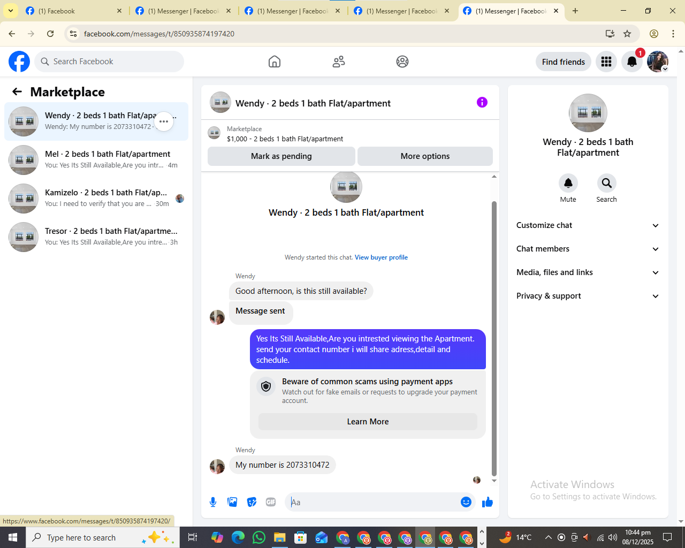Click the Facebook logo

[19, 62]
